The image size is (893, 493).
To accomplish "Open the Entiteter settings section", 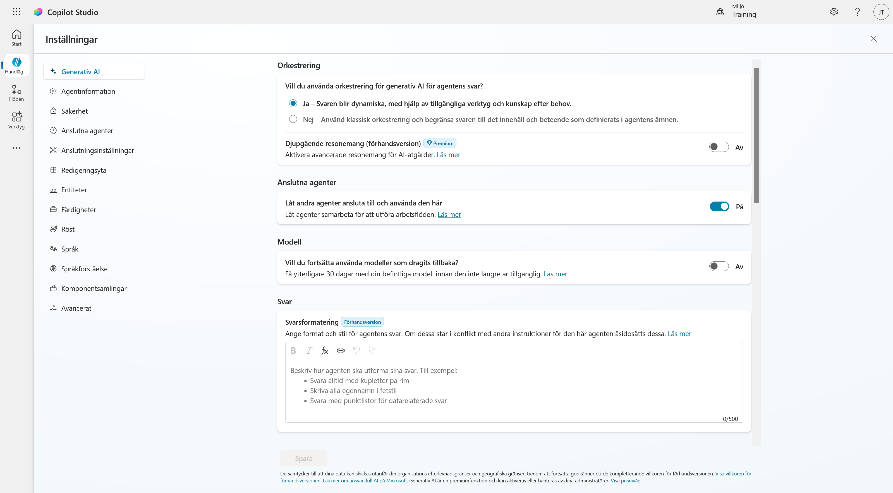I will [94, 190].
